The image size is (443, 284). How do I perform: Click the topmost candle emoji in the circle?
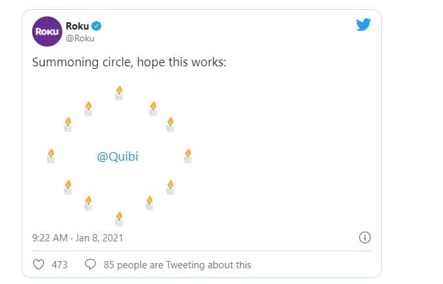pyautogui.click(x=119, y=93)
